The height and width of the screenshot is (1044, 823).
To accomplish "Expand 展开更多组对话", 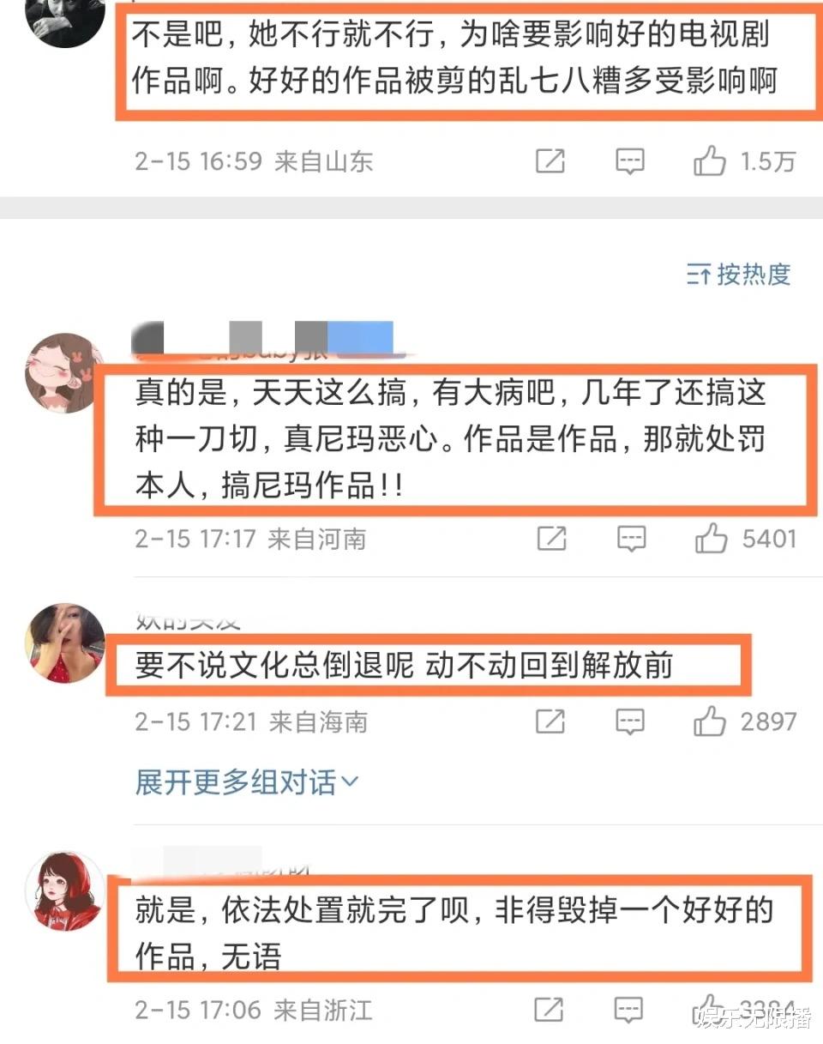I will point(247,782).
